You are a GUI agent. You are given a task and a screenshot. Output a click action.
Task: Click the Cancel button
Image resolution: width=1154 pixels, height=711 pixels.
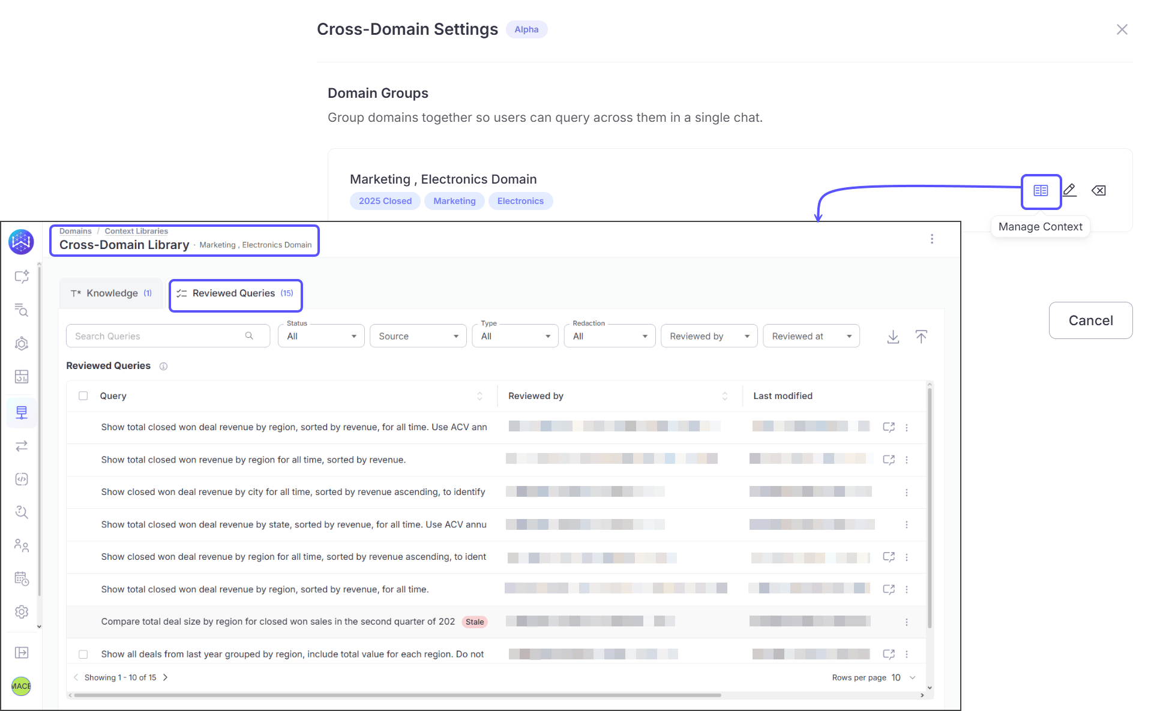[x=1090, y=320]
